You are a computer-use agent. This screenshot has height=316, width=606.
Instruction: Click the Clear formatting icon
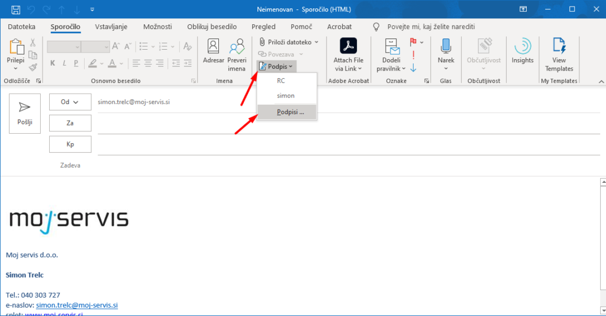tap(188, 46)
